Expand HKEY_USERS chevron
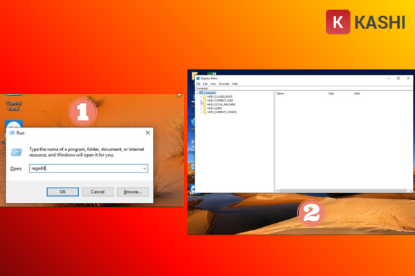Viewport: 415px width, 276px height. (201, 108)
